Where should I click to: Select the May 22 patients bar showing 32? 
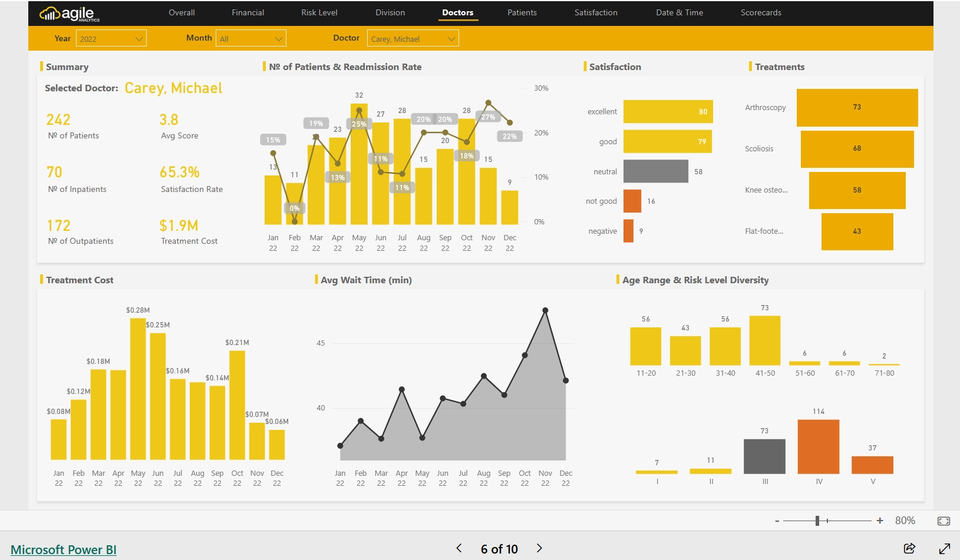(359, 164)
